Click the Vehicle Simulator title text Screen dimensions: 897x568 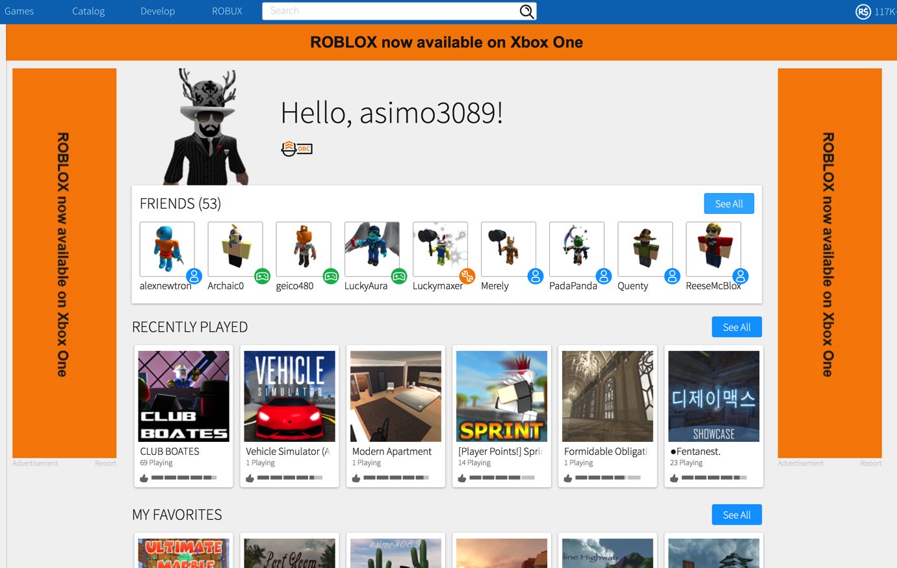(x=288, y=451)
